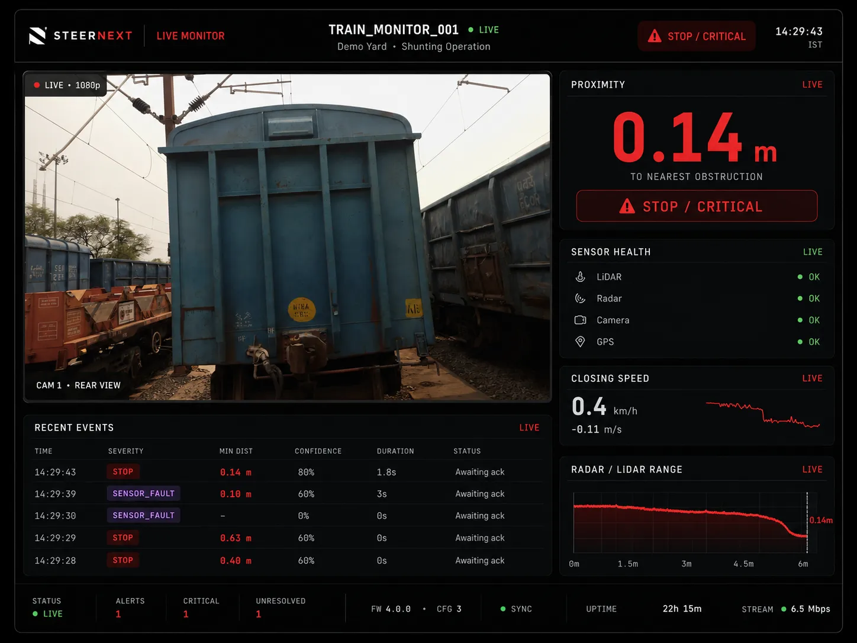The height and width of the screenshot is (643, 857).
Task: Click the FW 4.0.0 firmware version
Action: pyautogui.click(x=391, y=609)
